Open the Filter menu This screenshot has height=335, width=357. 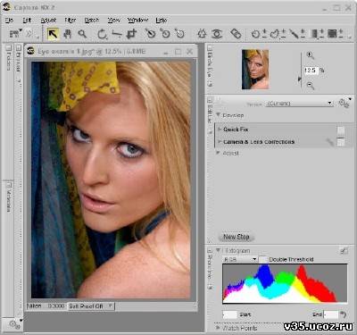[x=71, y=21]
